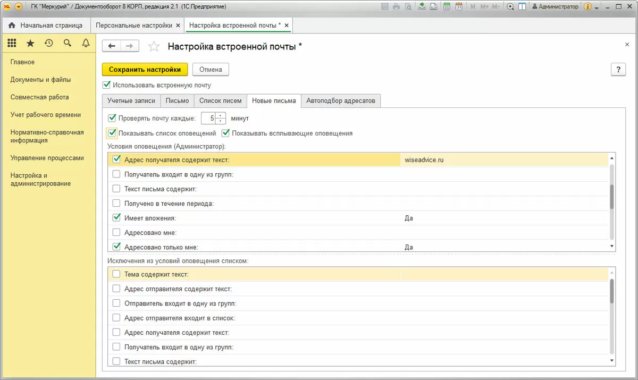Open Совместная работа section

39,97
